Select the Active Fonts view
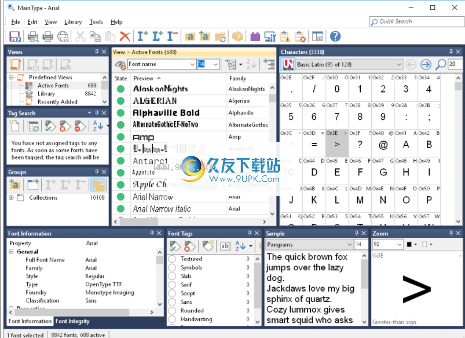The image size is (465, 338). [x=53, y=86]
